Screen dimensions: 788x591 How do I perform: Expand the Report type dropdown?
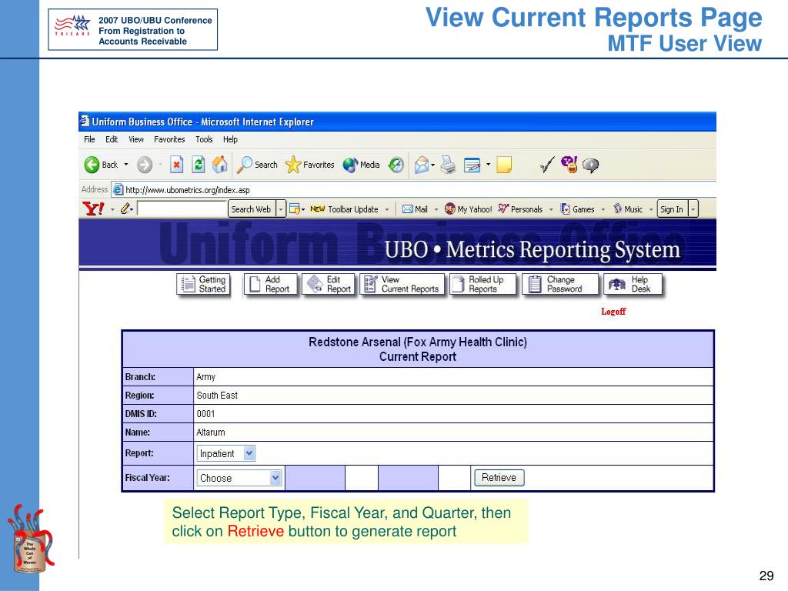249,453
